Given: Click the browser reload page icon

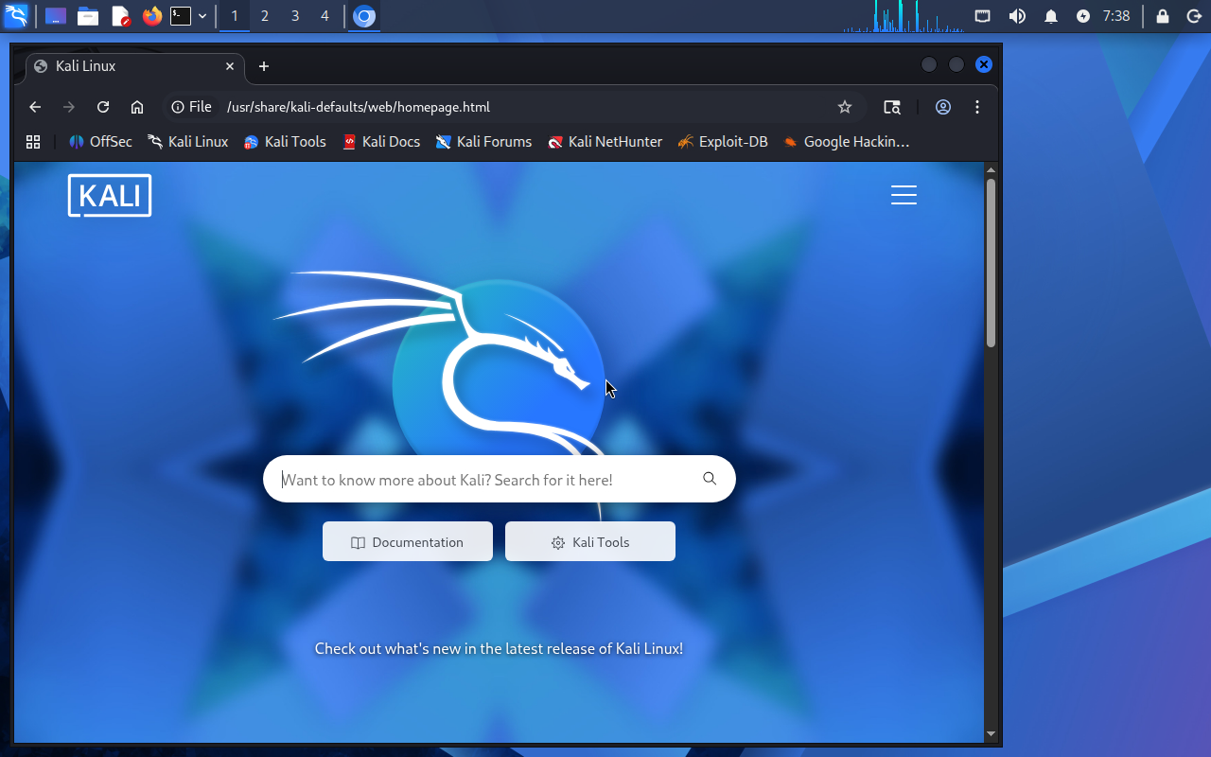Looking at the screenshot, I should [x=103, y=107].
